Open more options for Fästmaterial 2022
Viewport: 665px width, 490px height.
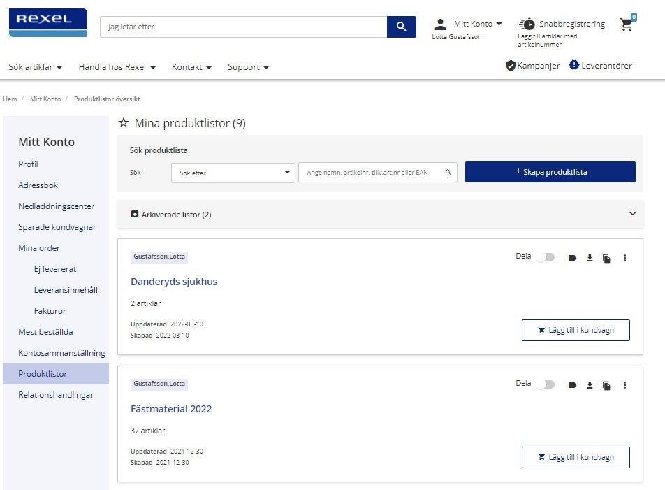(624, 385)
